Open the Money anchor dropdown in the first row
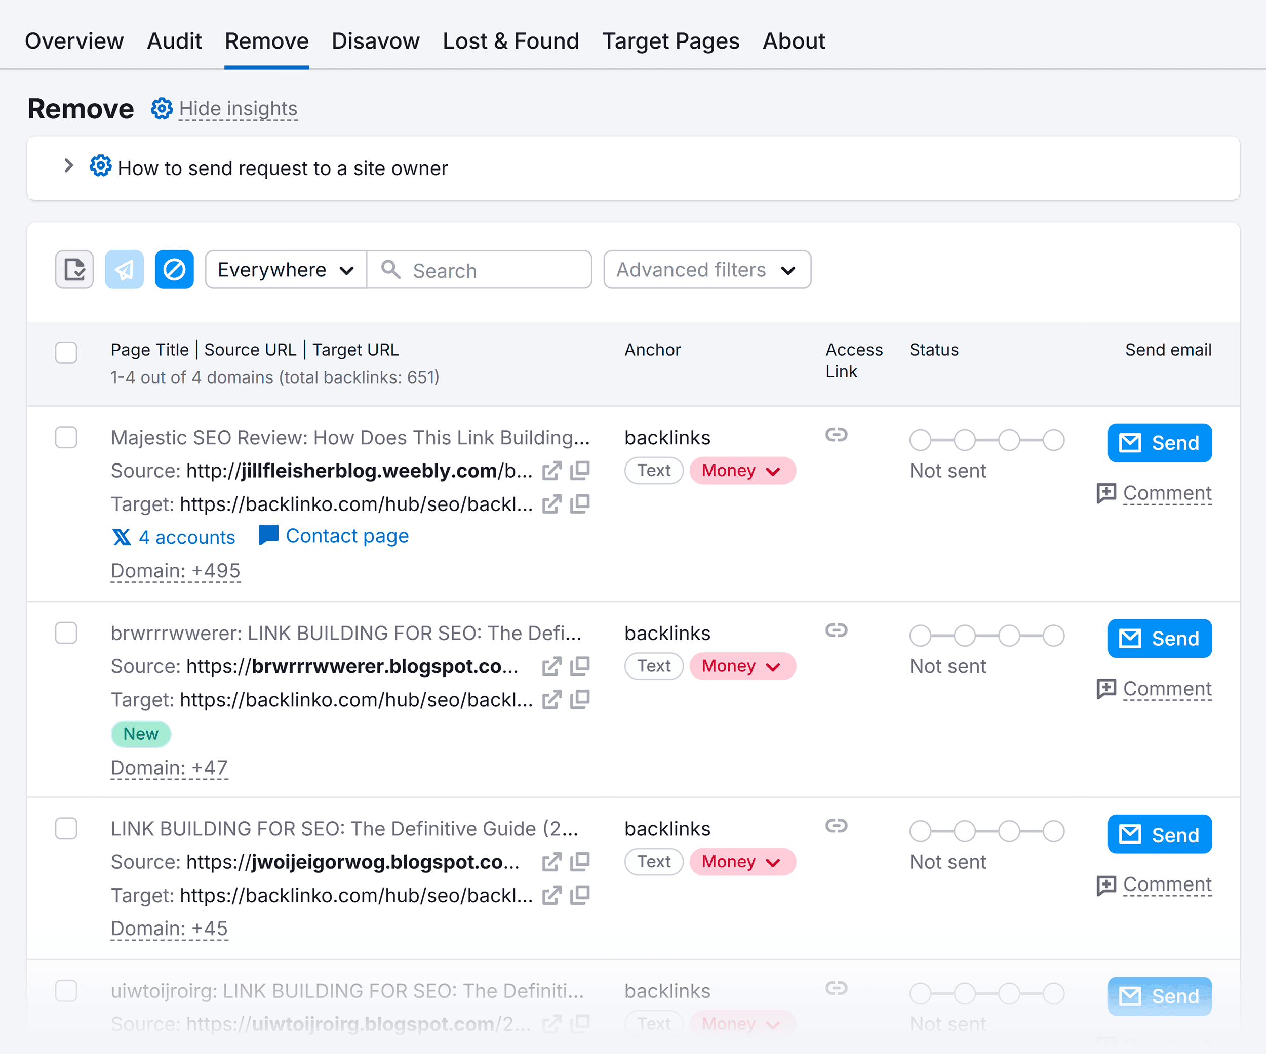 [x=743, y=471]
